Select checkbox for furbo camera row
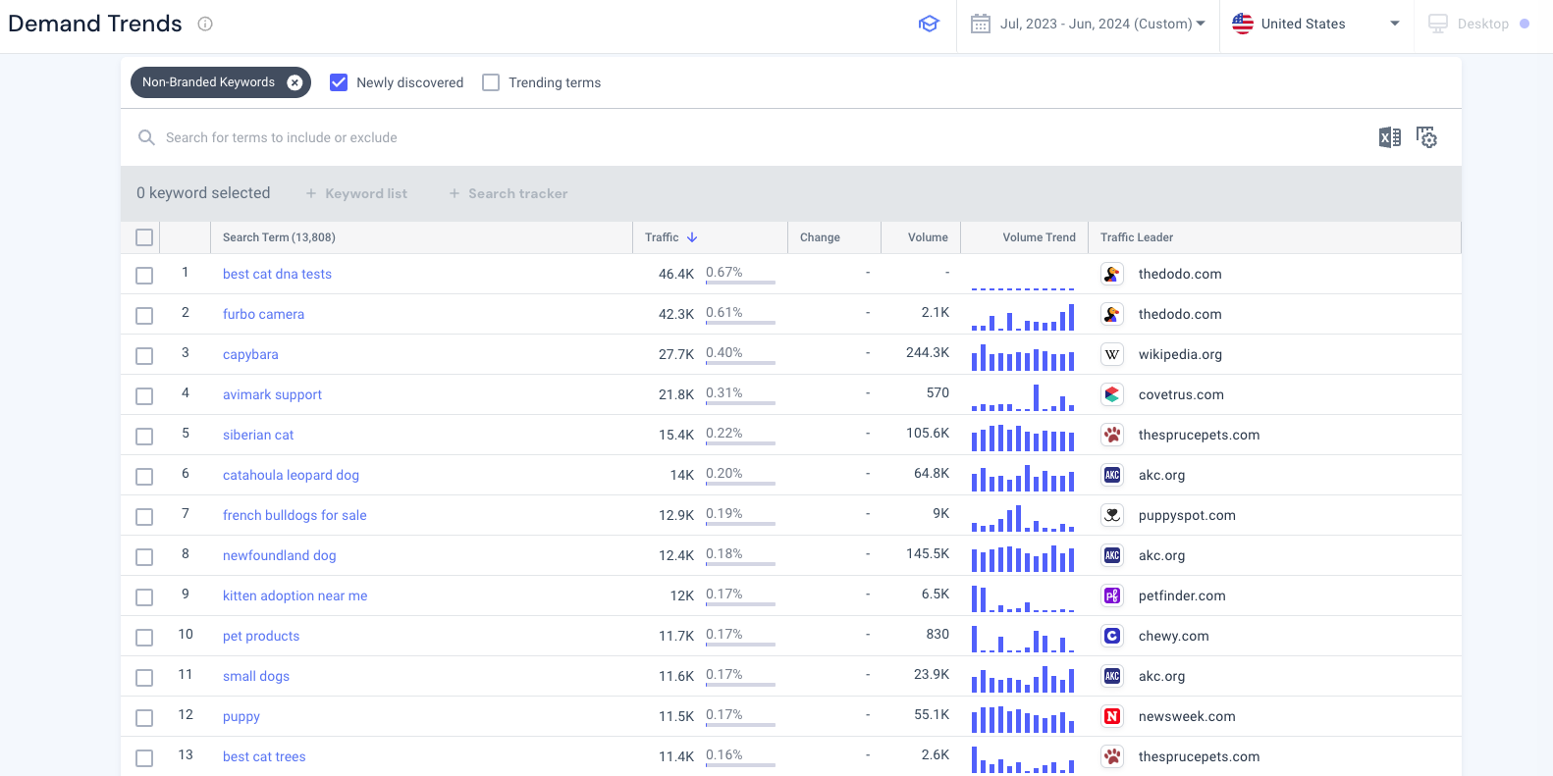Image resolution: width=1553 pixels, height=776 pixels. [x=144, y=316]
